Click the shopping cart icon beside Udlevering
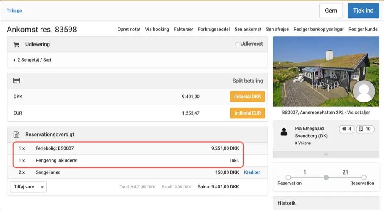 [x=16, y=44]
